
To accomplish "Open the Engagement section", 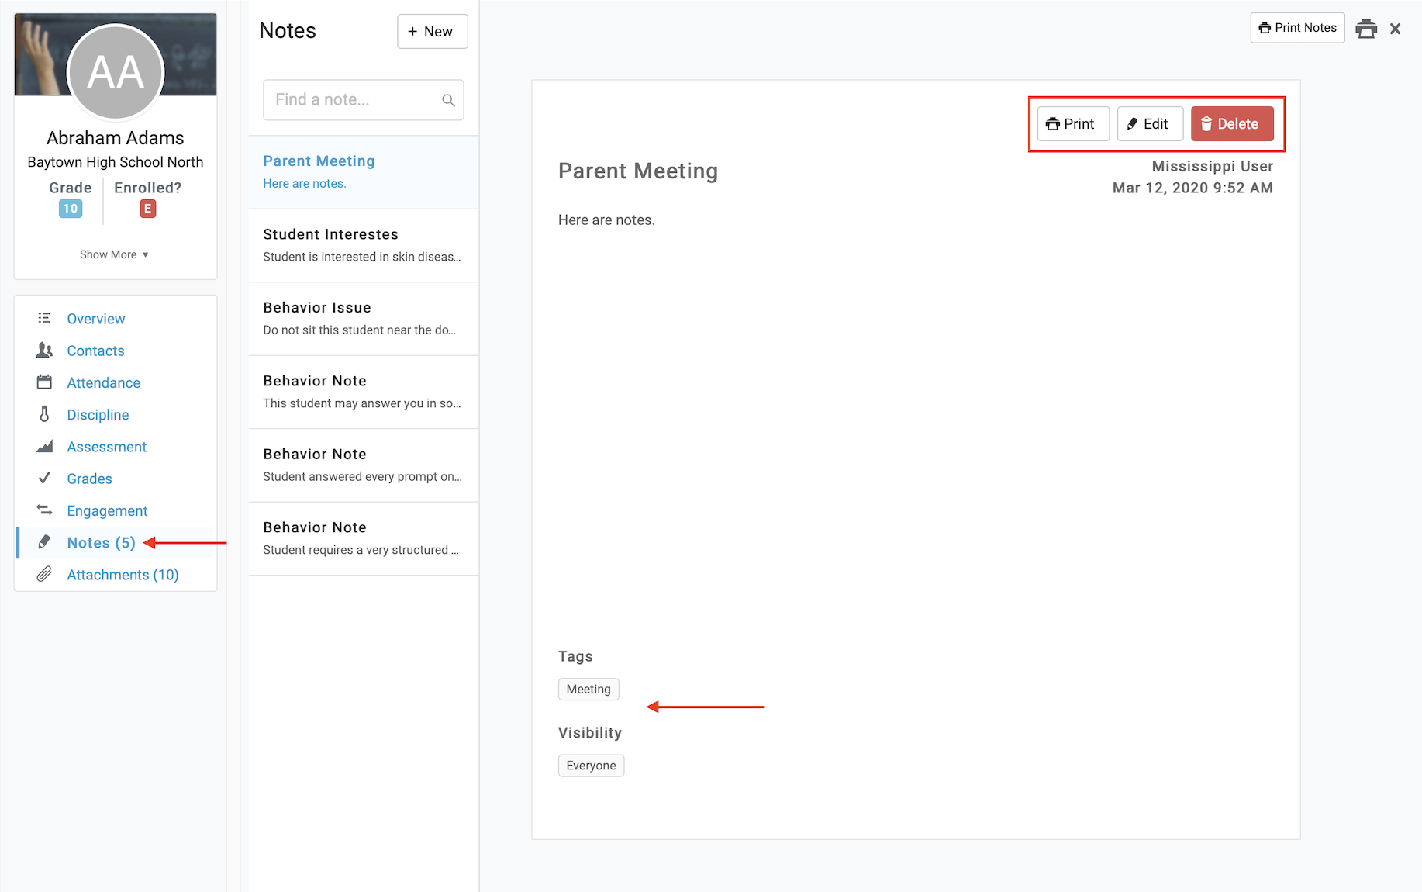I will click(x=107, y=511).
